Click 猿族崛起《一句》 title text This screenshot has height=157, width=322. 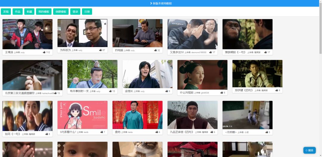coord(235,52)
